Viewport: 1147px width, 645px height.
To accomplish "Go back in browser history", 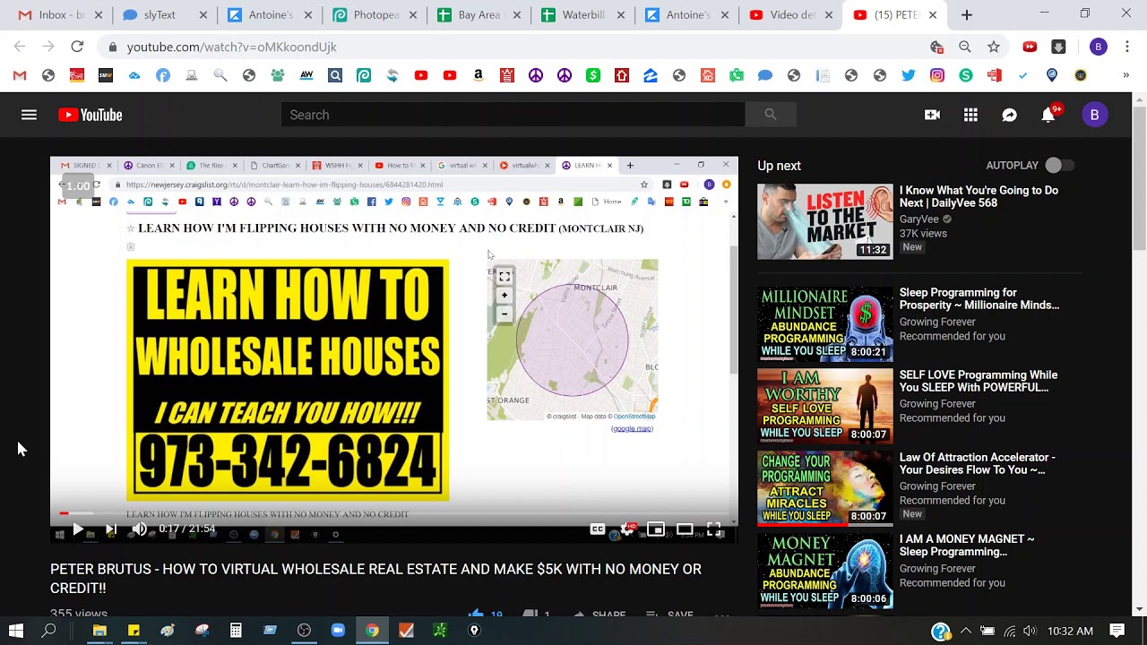I will tap(20, 47).
